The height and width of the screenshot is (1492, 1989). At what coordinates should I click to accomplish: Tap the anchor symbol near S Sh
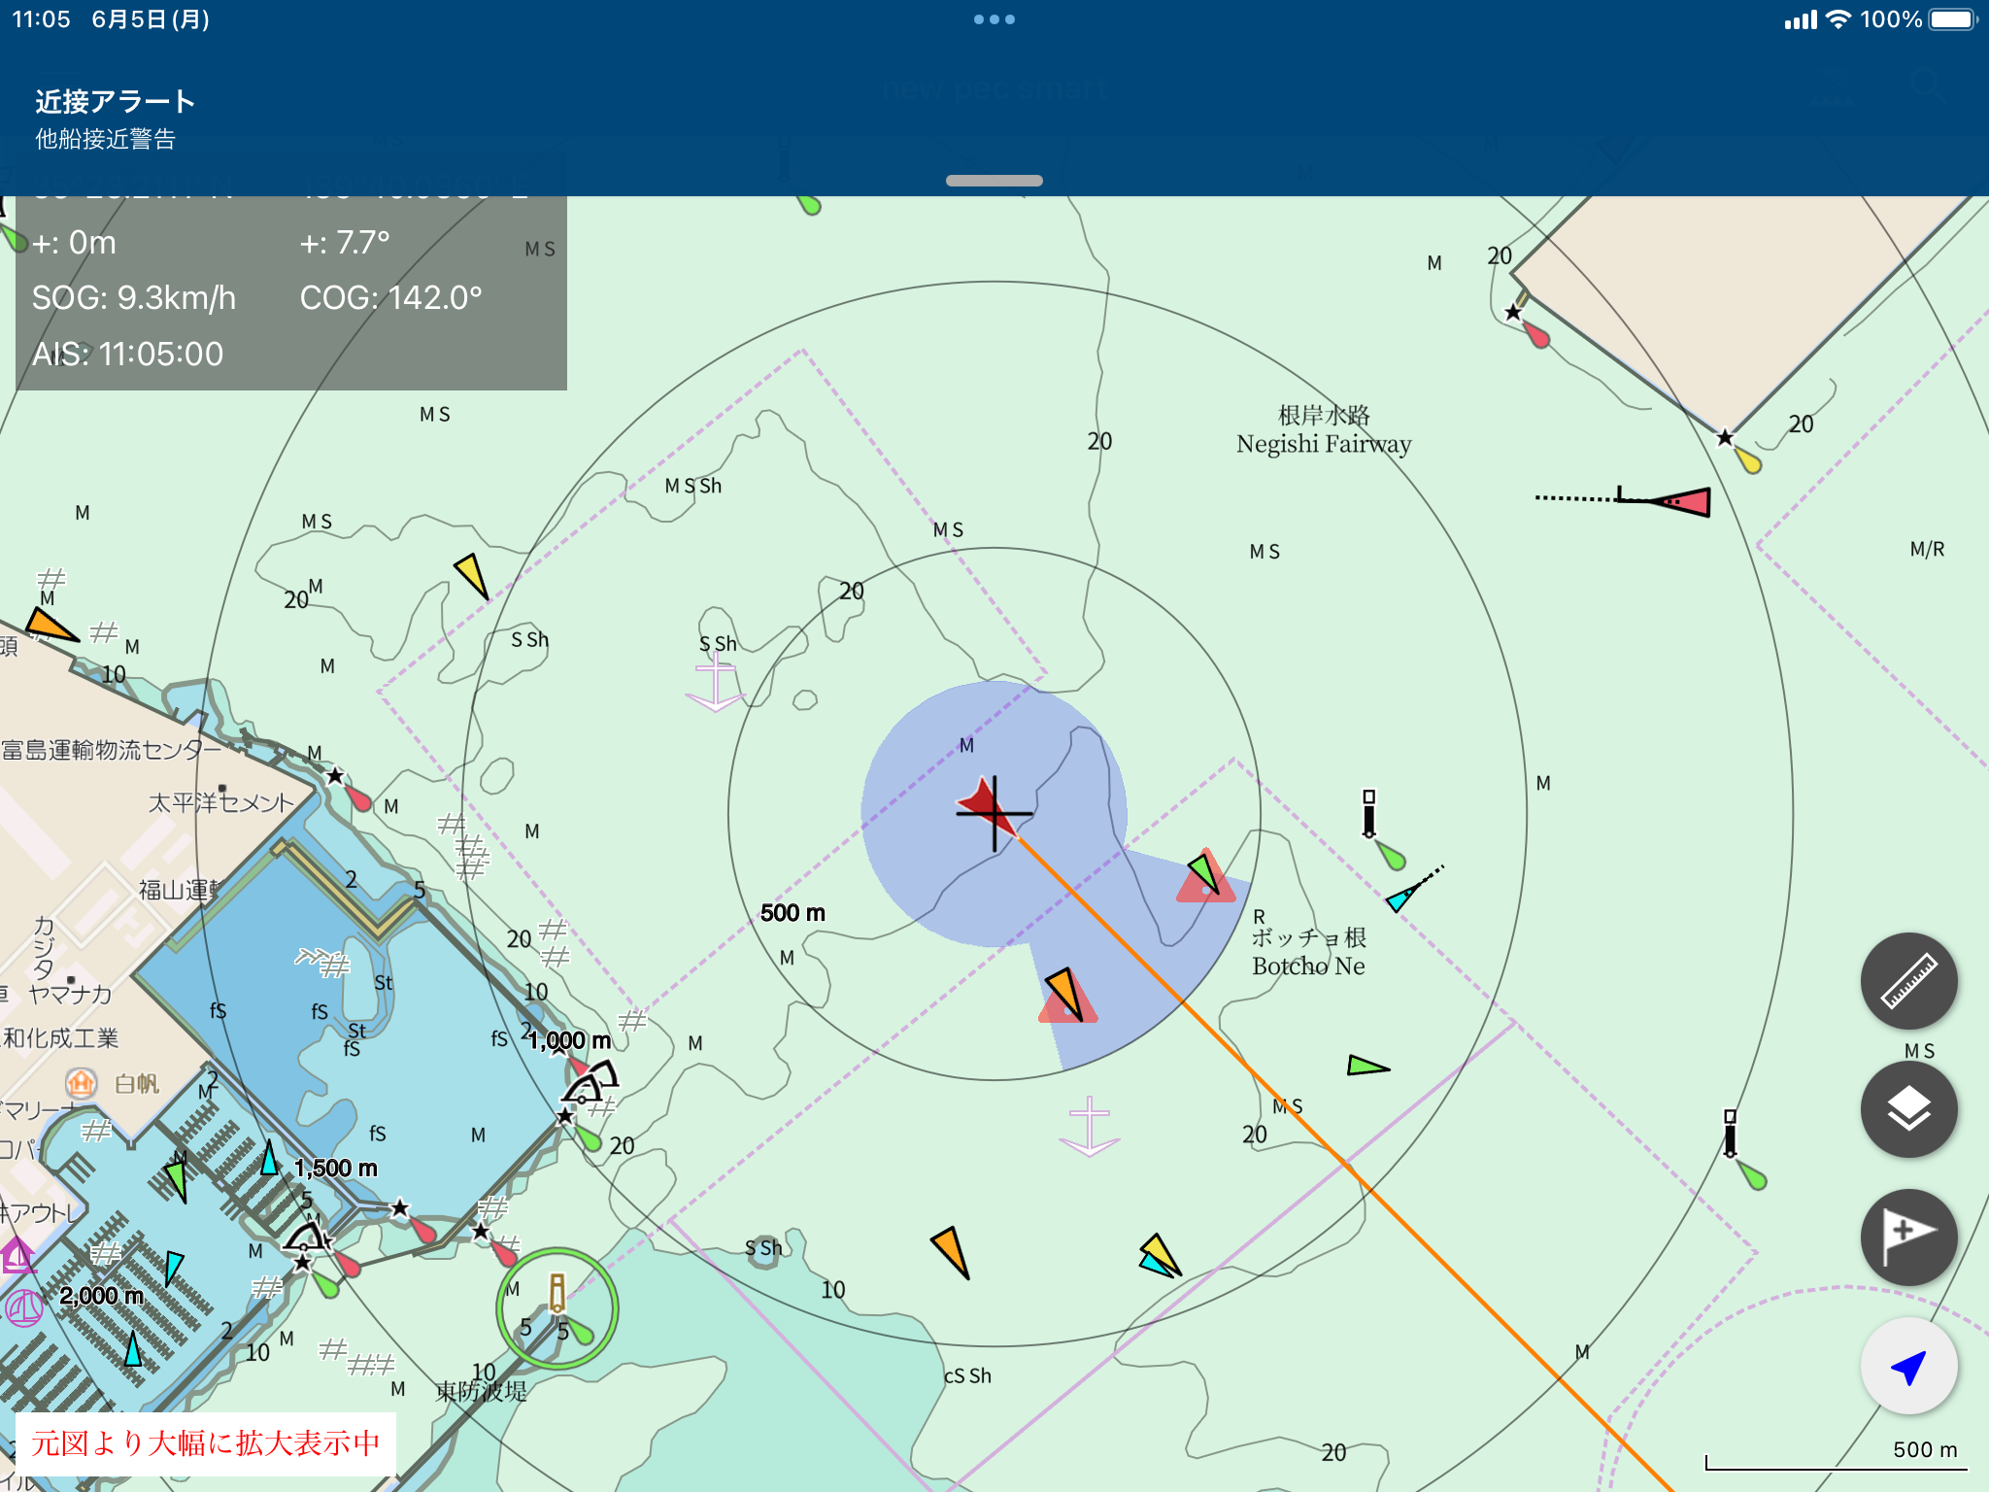click(716, 680)
